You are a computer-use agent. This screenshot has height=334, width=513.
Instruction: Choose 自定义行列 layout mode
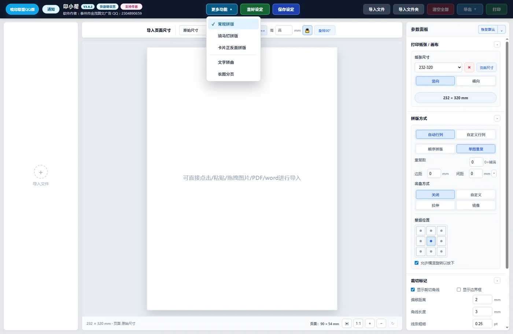pyautogui.click(x=476, y=135)
